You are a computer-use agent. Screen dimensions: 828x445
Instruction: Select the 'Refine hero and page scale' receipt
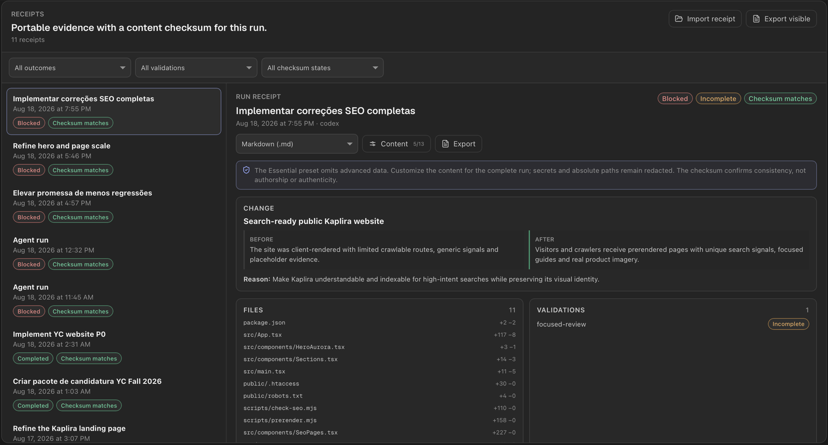(x=114, y=158)
